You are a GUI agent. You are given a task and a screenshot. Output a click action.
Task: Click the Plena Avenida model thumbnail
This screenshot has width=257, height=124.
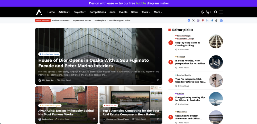pos(216,62)
